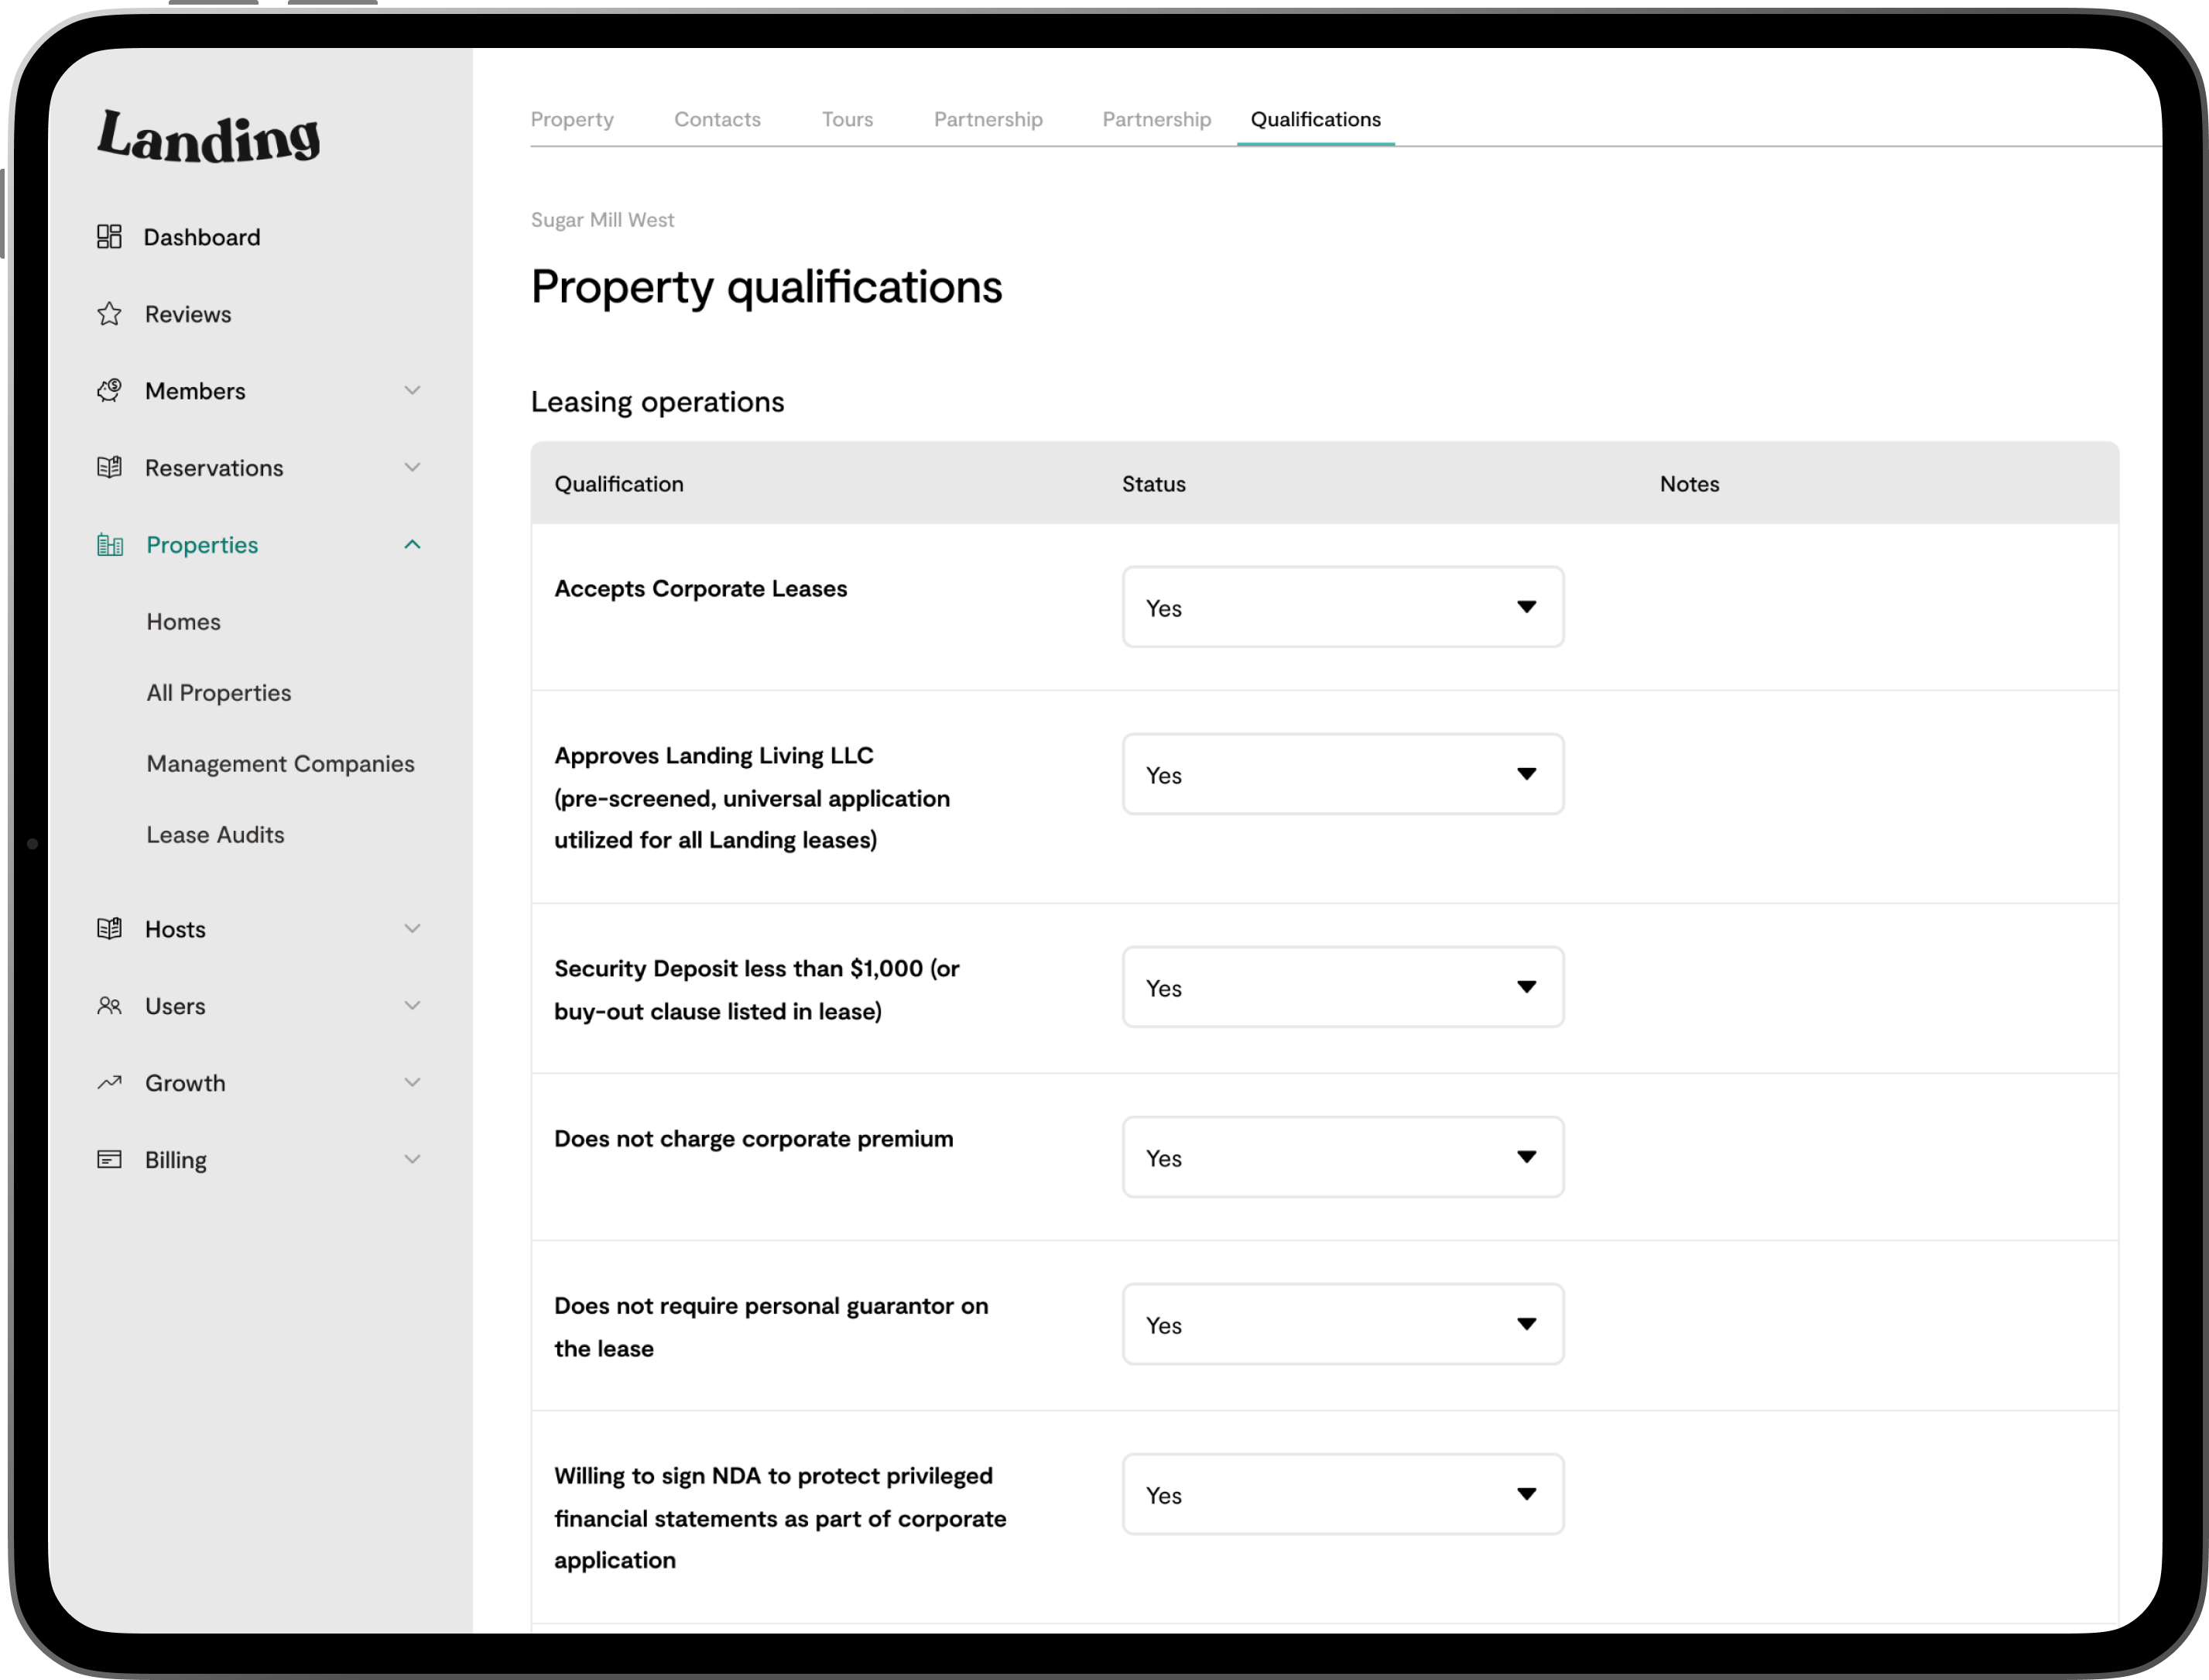Open Does not charge corporate premium dropdown
The image size is (2209, 1680).
coord(1342,1157)
